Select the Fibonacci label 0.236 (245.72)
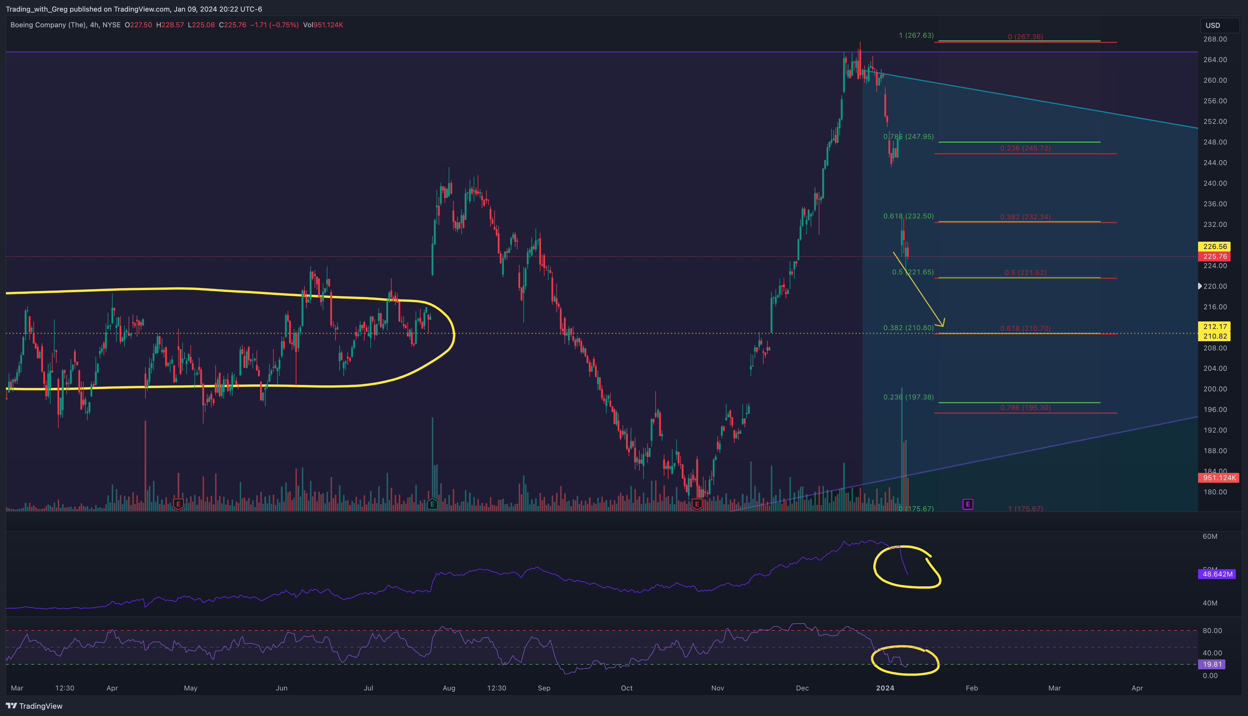 coord(1025,148)
